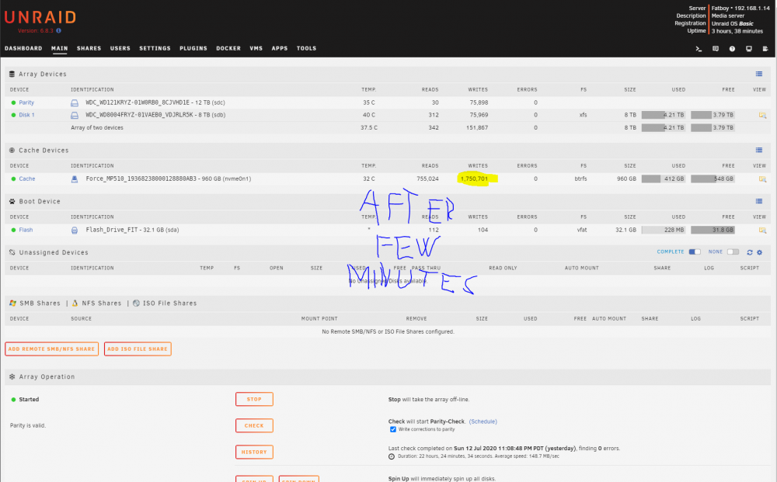Viewport: 777px width, 482px height.
Task: Click the help question mark icon
Action: [732, 48]
